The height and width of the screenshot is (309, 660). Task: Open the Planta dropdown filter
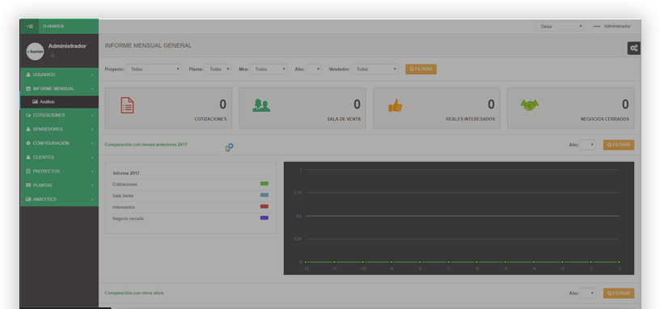click(218, 69)
